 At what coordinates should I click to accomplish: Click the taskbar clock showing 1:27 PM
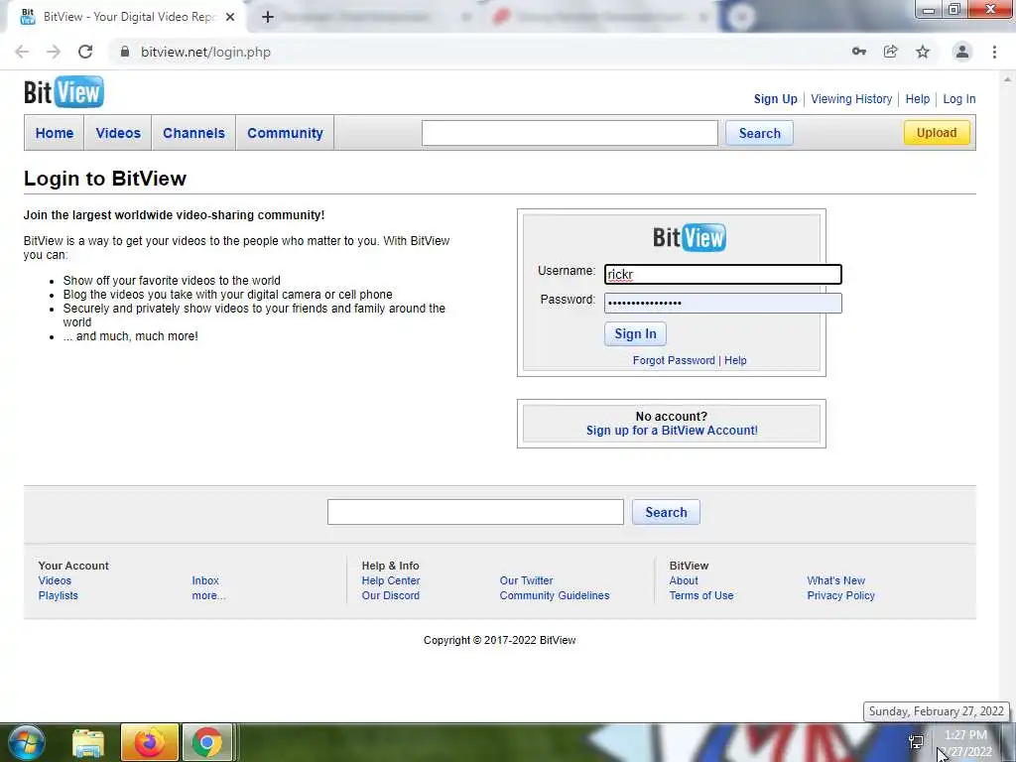(965, 735)
